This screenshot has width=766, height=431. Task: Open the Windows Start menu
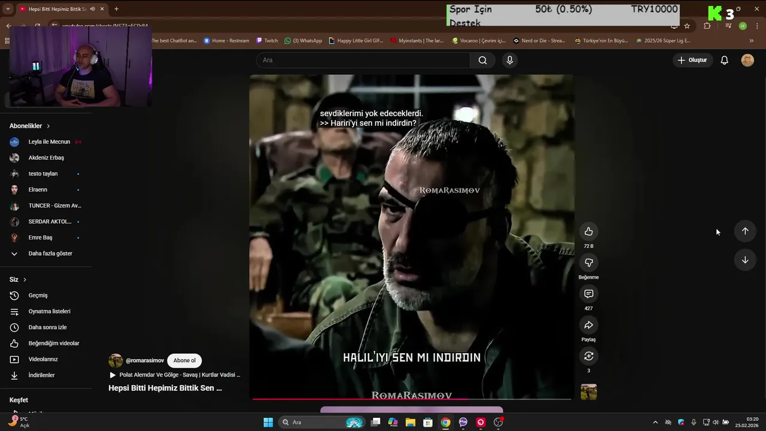click(268, 422)
